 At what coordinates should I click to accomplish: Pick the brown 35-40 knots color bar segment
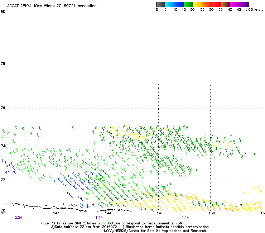(x=226, y=4)
